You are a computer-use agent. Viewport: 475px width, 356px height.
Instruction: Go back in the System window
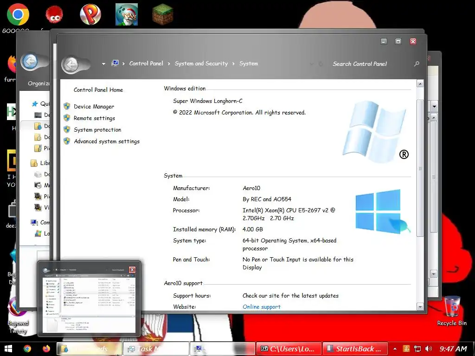71,64
